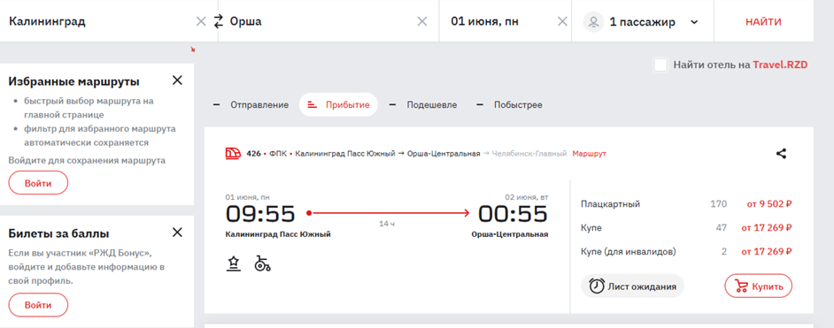Sort results by Отправление
Viewport: 834px width, 328px height.
(251, 105)
